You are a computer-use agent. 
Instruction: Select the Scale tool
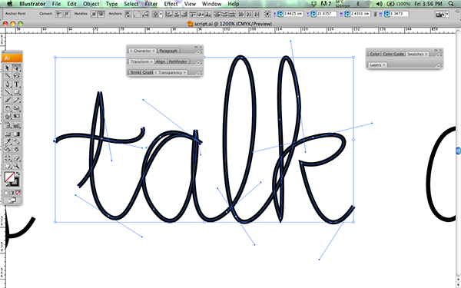pos(17,108)
